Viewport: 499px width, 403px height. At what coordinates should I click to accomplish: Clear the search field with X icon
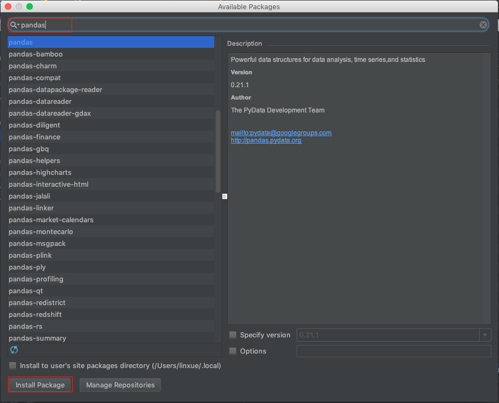click(483, 25)
